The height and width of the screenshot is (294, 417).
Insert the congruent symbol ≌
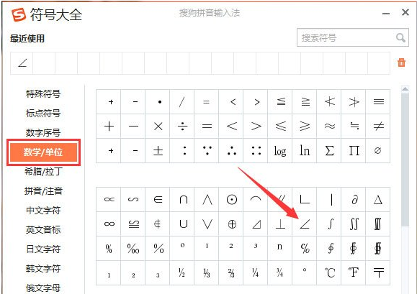(133, 224)
